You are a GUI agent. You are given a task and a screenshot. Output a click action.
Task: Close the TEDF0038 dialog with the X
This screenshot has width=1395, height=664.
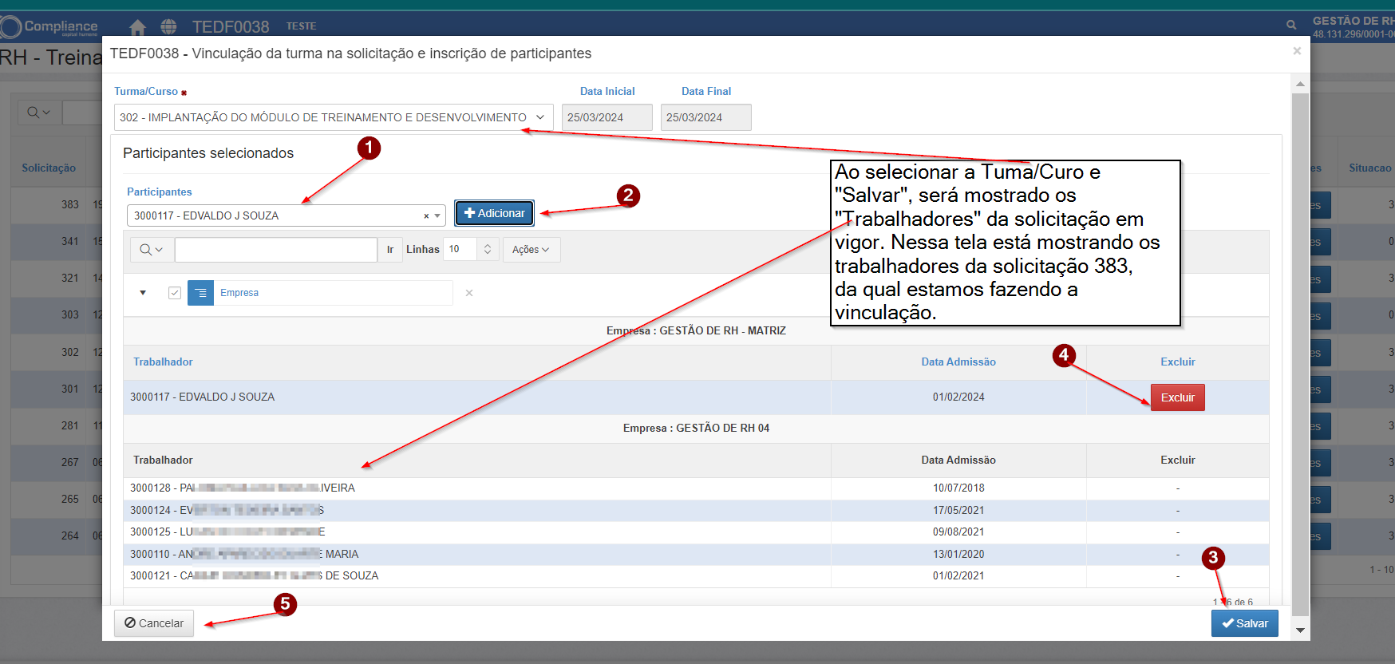point(1297,51)
